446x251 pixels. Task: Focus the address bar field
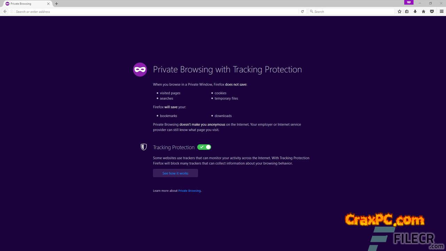point(157,12)
